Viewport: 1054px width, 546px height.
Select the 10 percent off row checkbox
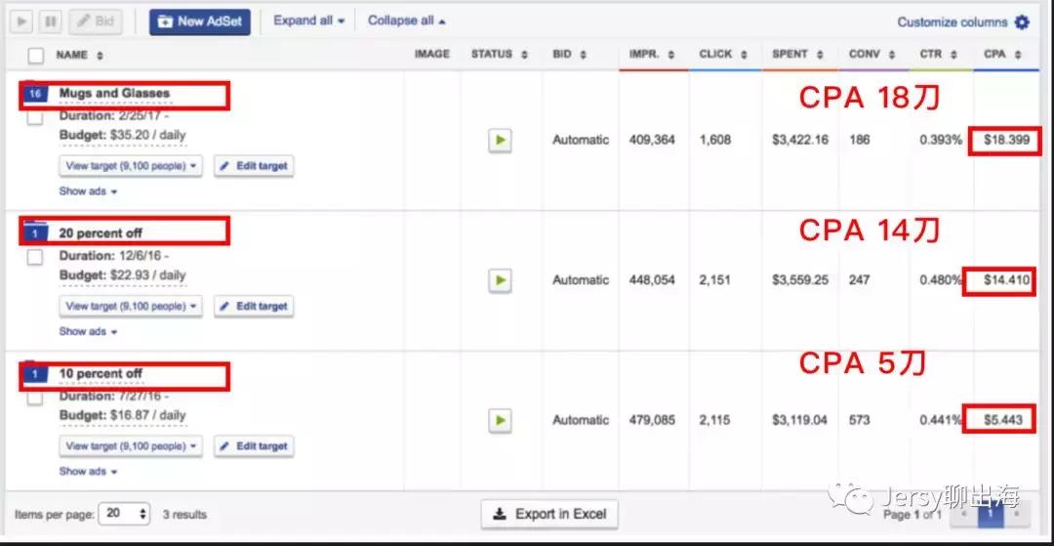[35, 398]
